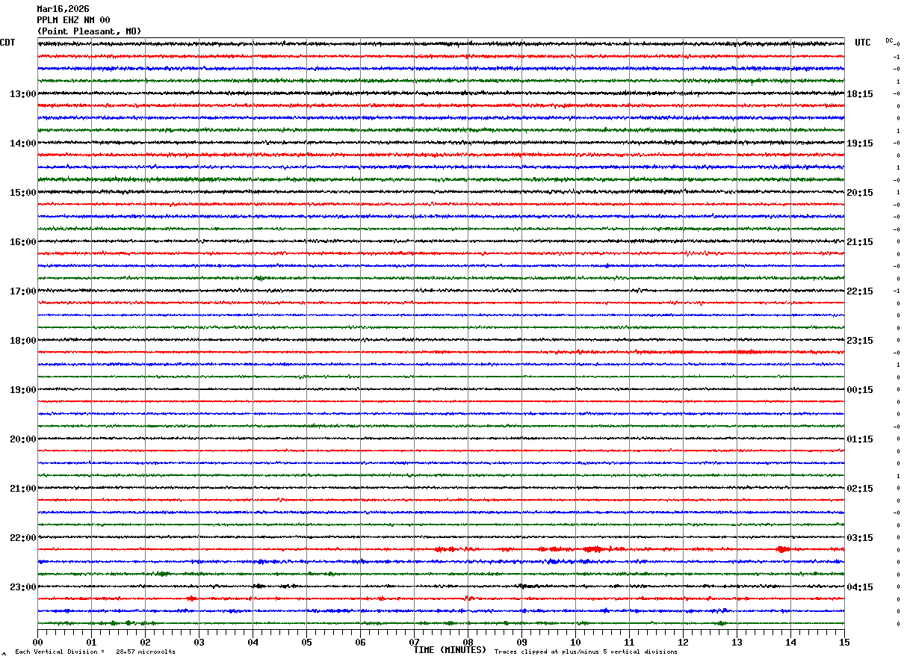Click the Traces clipped footer note
The height and width of the screenshot is (662, 904).
pyautogui.click(x=586, y=652)
